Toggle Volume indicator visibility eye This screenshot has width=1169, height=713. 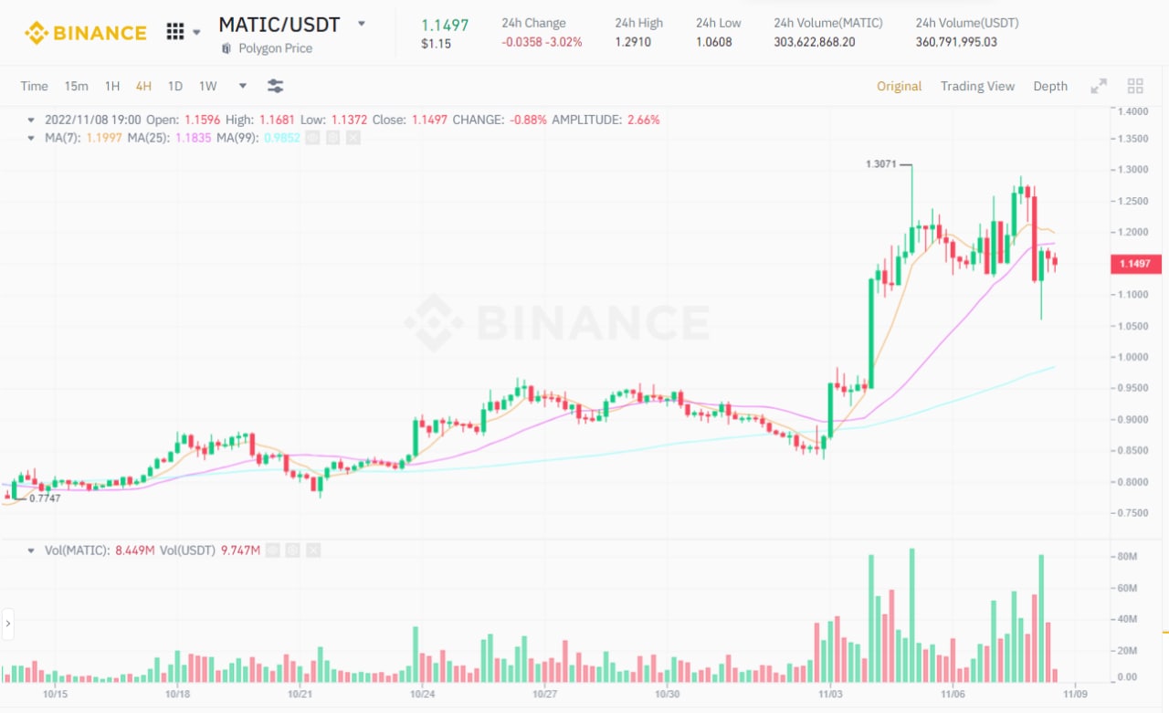[x=272, y=550]
